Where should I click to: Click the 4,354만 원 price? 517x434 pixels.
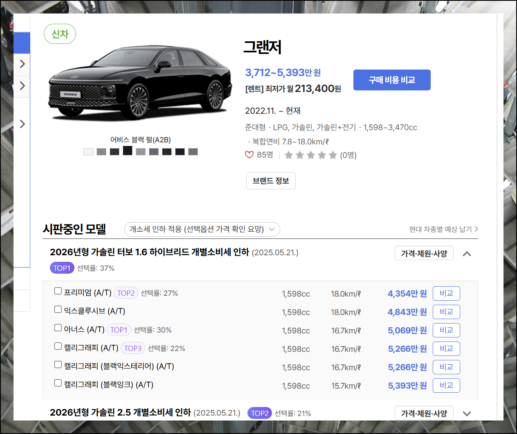pyautogui.click(x=407, y=293)
